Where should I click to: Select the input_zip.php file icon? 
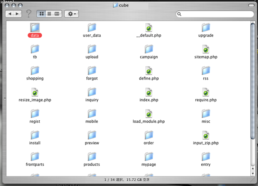[x=206, y=135]
